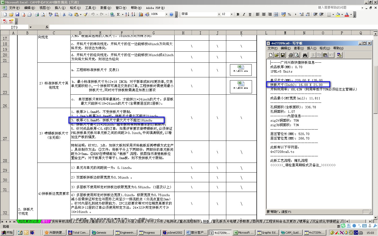Expand the Borders dropdown arrow
The width and height of the screenshot is (378, 236).
pyautogui.click(x=333, y=14)
